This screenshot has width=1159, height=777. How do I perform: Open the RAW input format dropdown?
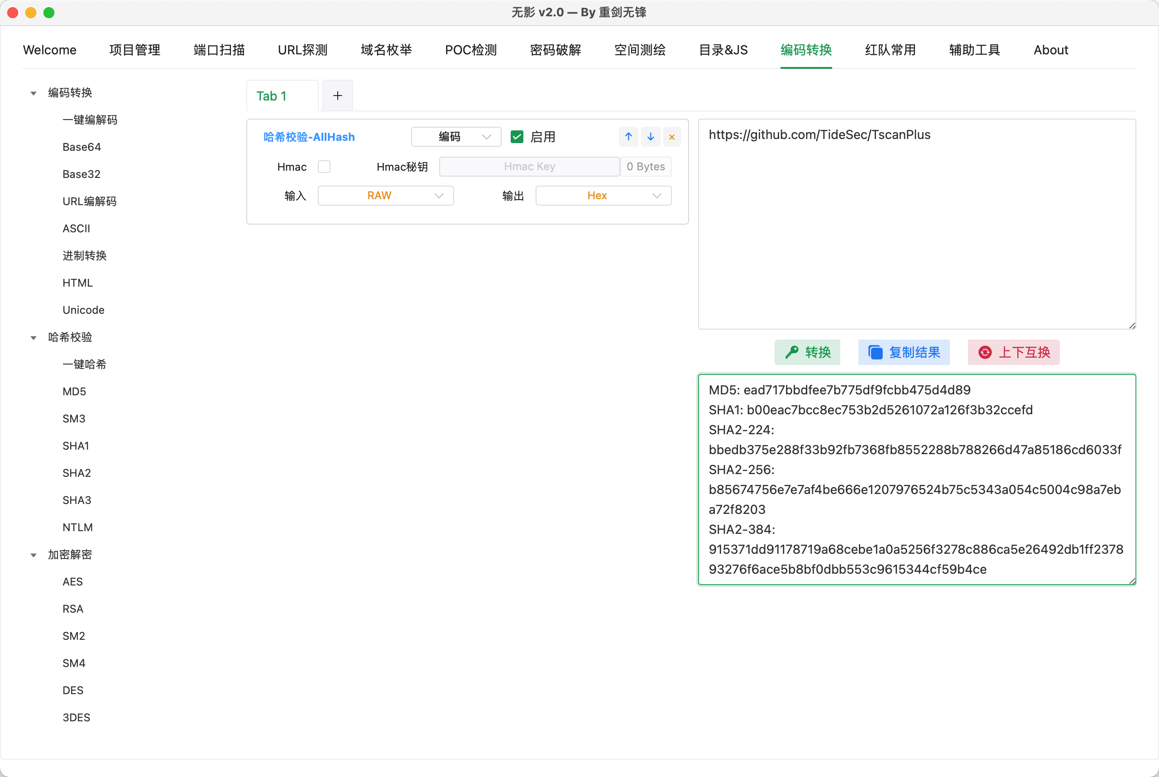coord(386,196)
